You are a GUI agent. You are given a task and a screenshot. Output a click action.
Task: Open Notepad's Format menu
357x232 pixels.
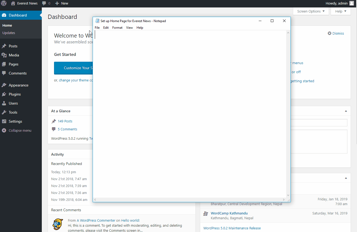click(117, 27)
